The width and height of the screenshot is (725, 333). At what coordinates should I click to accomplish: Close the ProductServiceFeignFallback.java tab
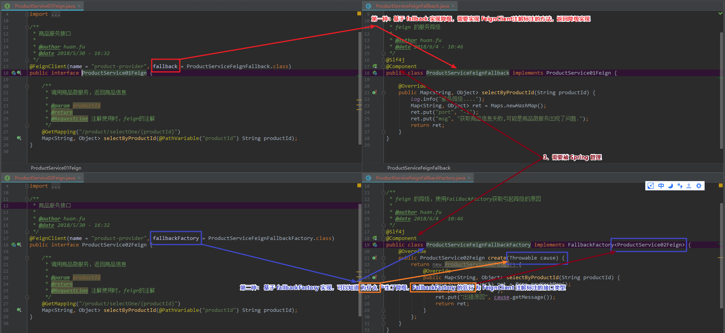(453, 6)
